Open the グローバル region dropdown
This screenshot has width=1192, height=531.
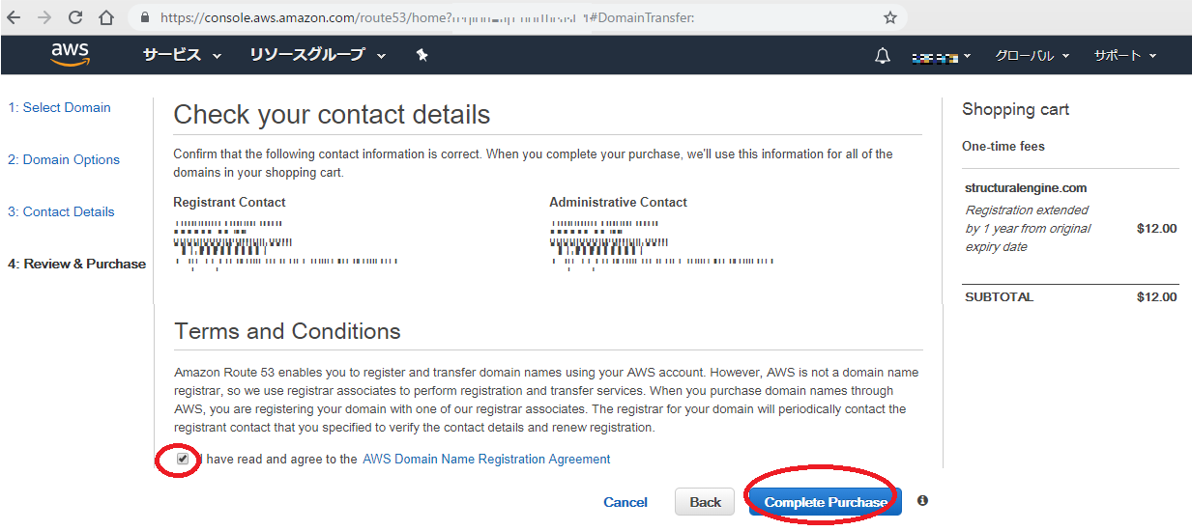coord(1032,56)
